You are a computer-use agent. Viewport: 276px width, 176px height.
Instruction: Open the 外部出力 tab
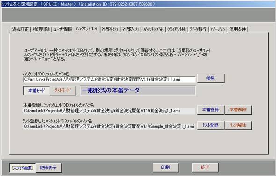pyautogui.click(x=110, y=29)
